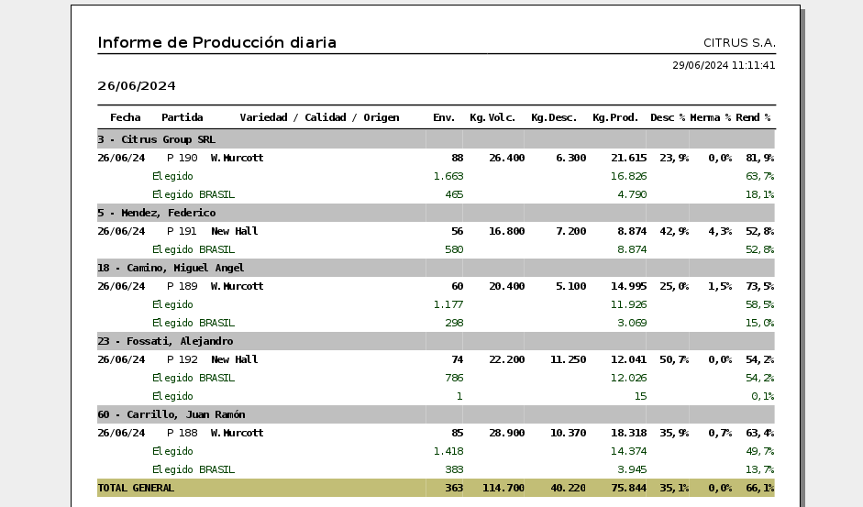Select group row '23 - Fossati, Alejandro'
The image size is (863, 507).
pos(436,341)
